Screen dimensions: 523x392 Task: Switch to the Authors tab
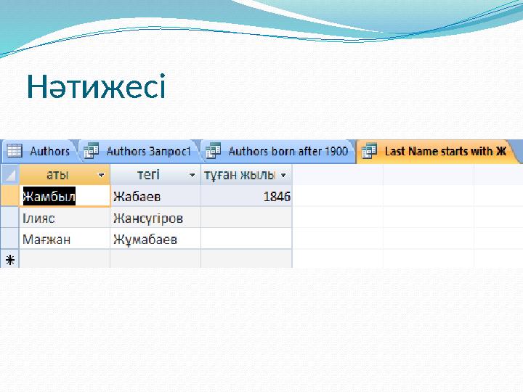tap(40, 151)
